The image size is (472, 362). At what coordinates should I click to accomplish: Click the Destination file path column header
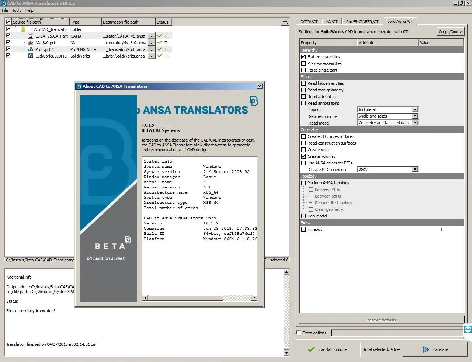pyautogui.click(x=128, y=22)
